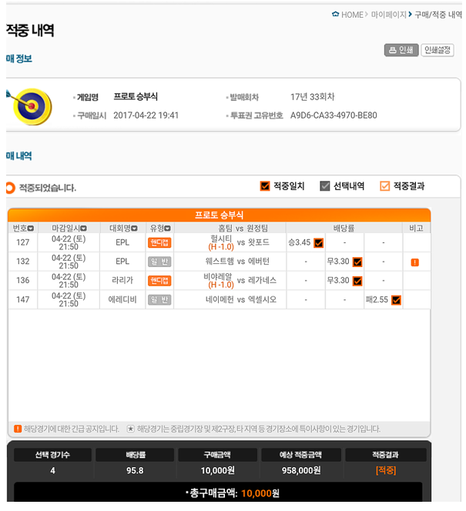Image resolution: width=466 pixels, height=511 pixels.
Task: Sort by 유형 column arrow
Action: coord(168,229)
